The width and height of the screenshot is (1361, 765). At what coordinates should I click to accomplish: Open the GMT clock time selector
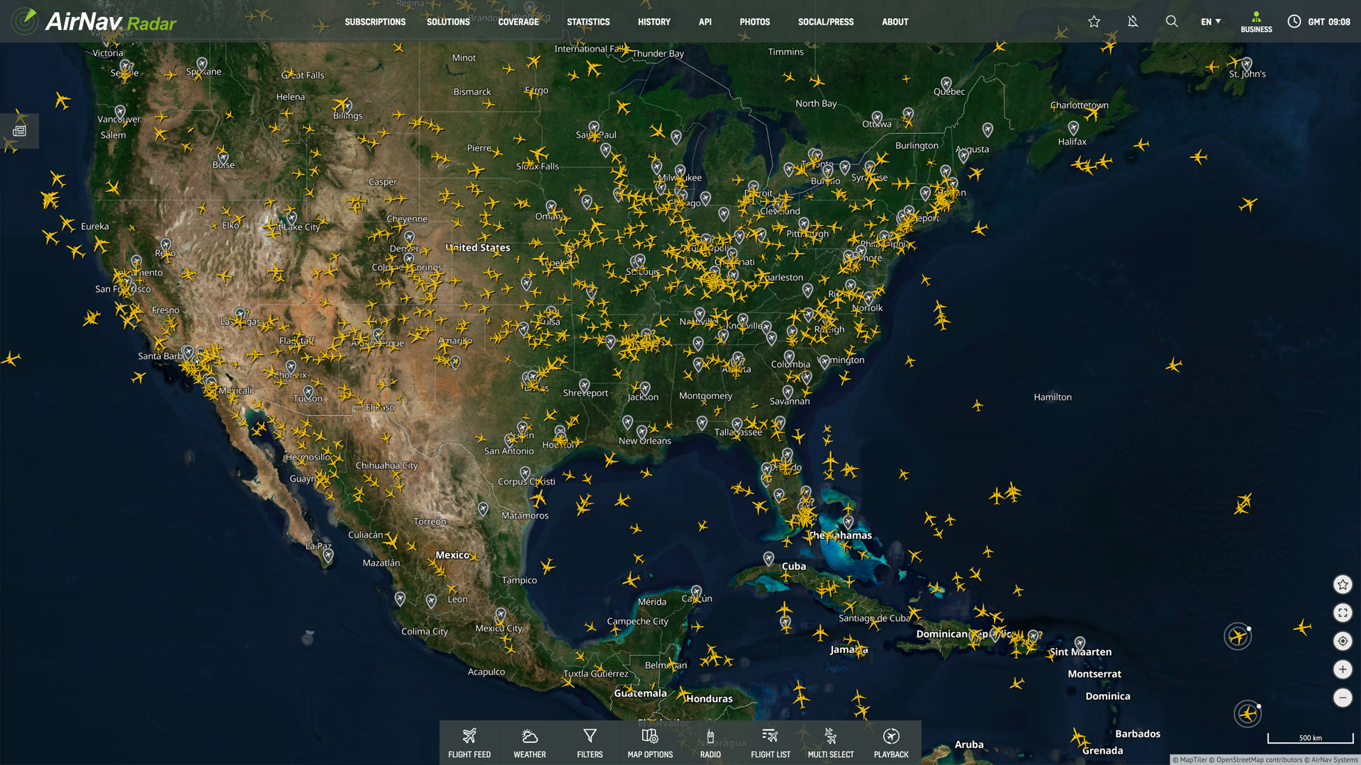(1318, 21)
